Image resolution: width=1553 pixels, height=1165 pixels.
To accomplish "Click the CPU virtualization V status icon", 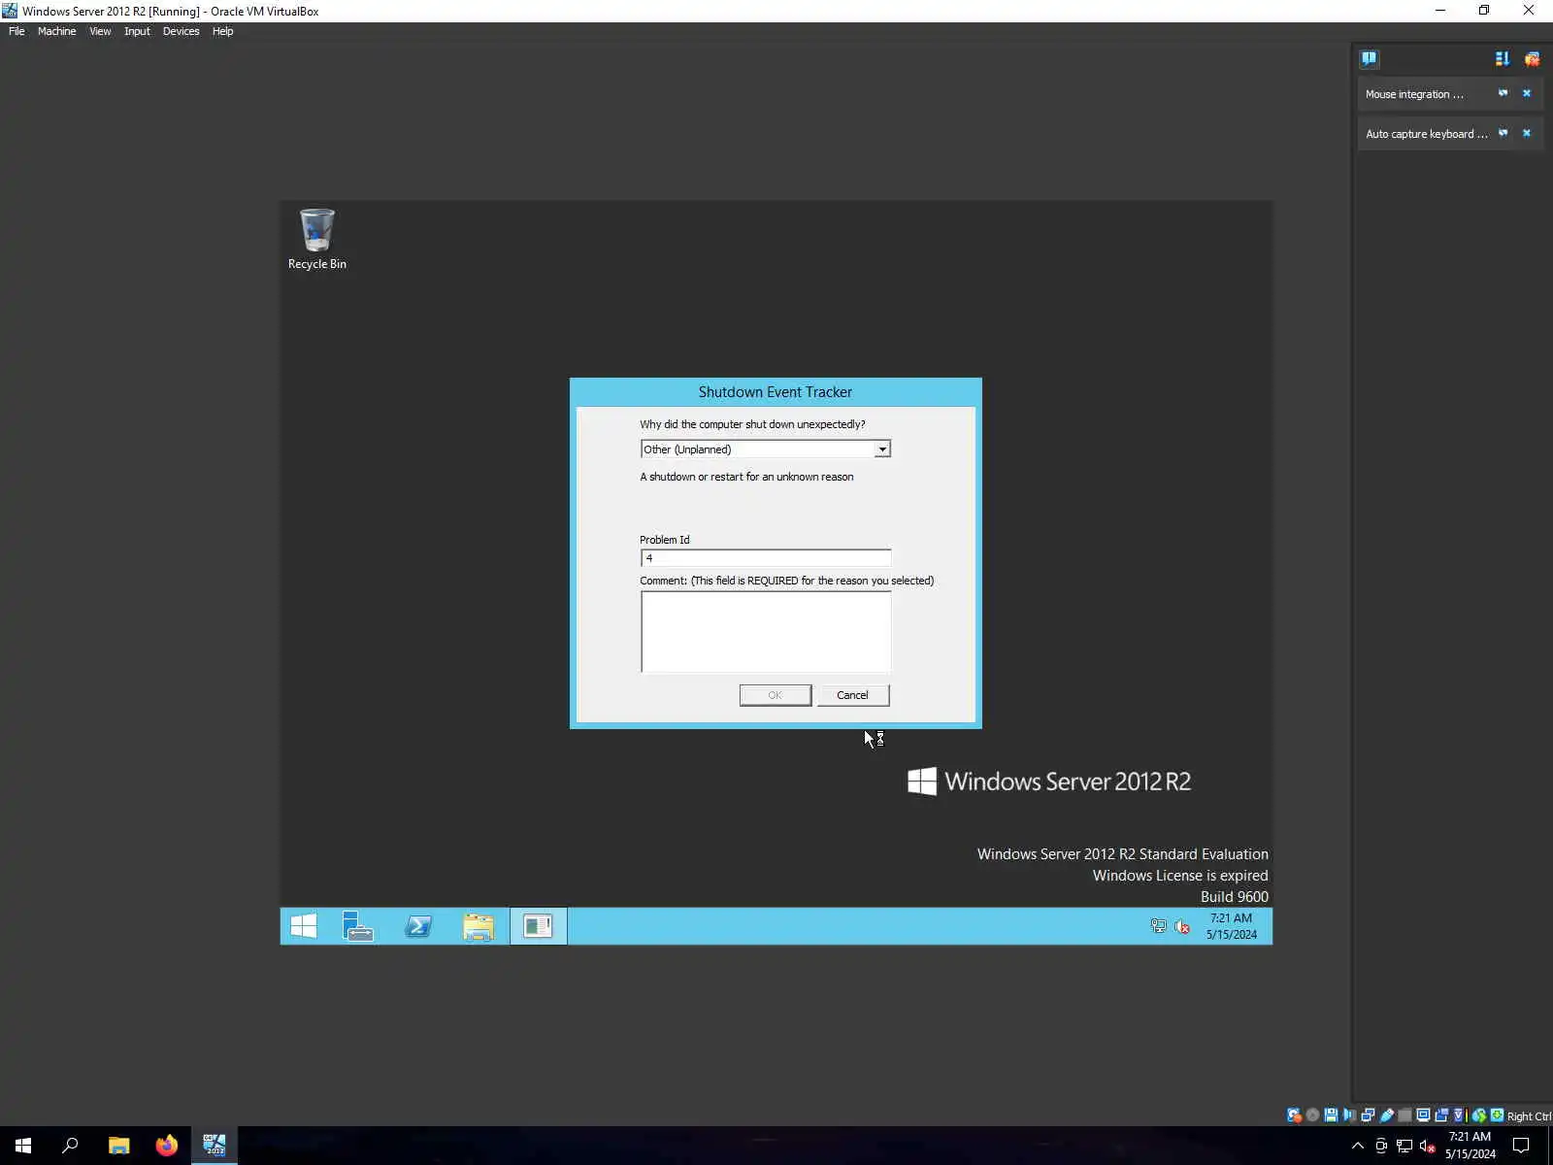I will [x=1459, y=1115].
